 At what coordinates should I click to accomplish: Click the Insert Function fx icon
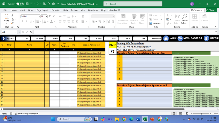click(x=31, y=32)
